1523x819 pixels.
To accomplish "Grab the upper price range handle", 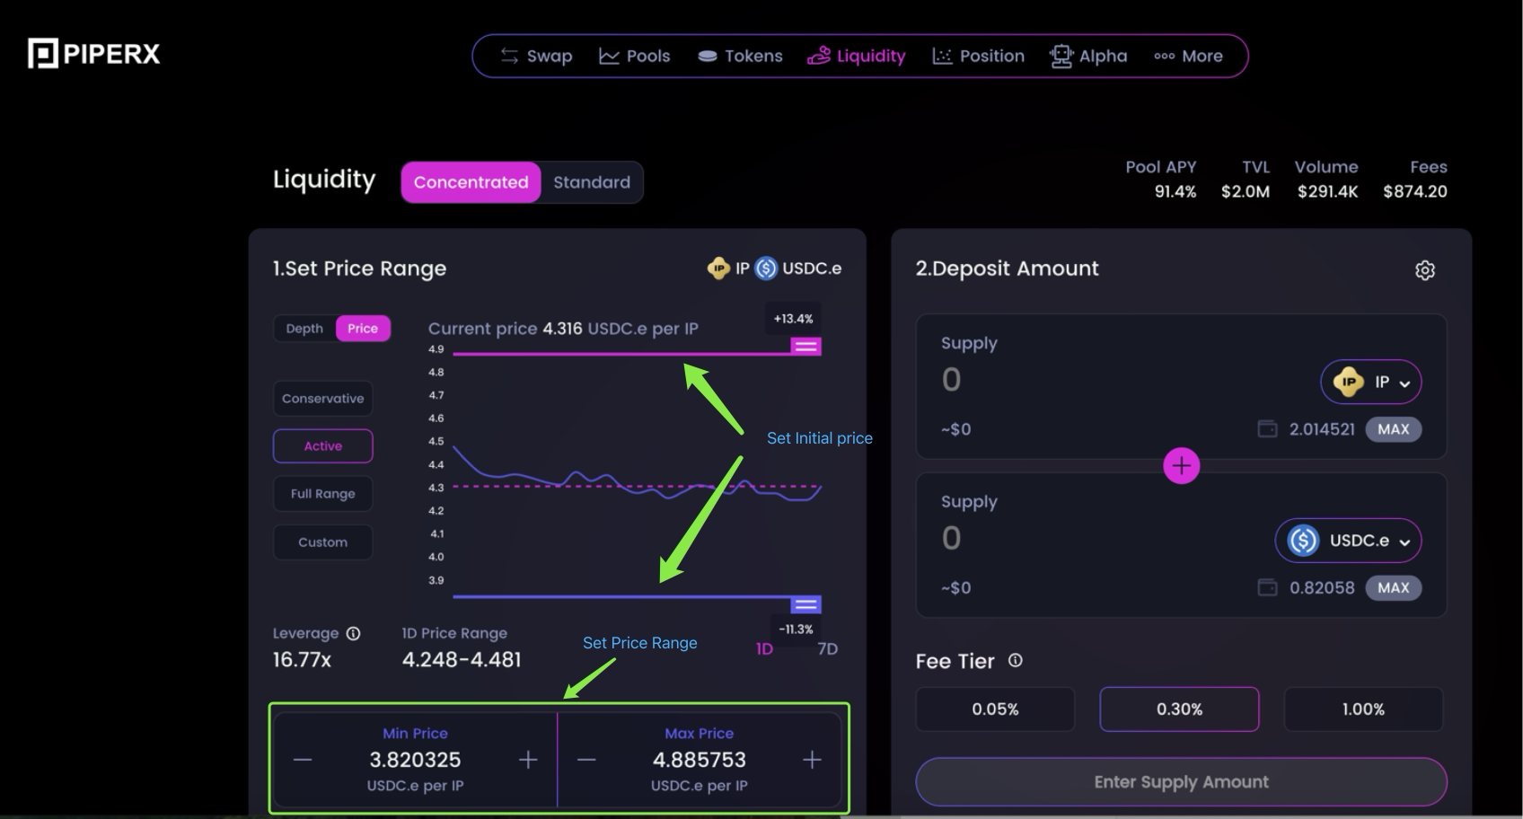I will (x=806, y=347).
